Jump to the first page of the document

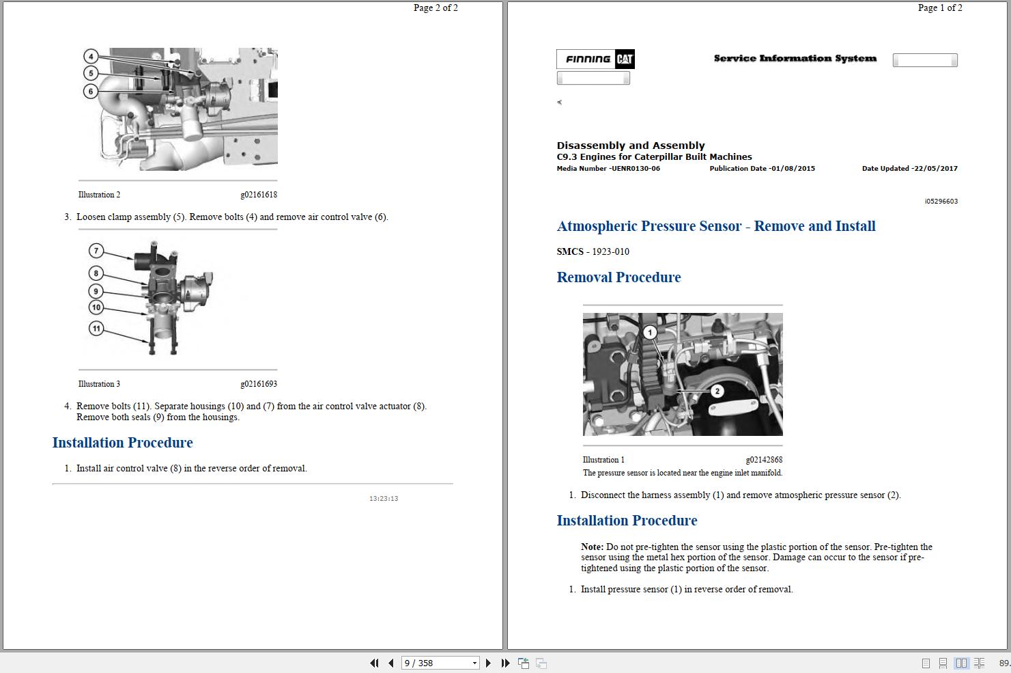coord(374,663)
